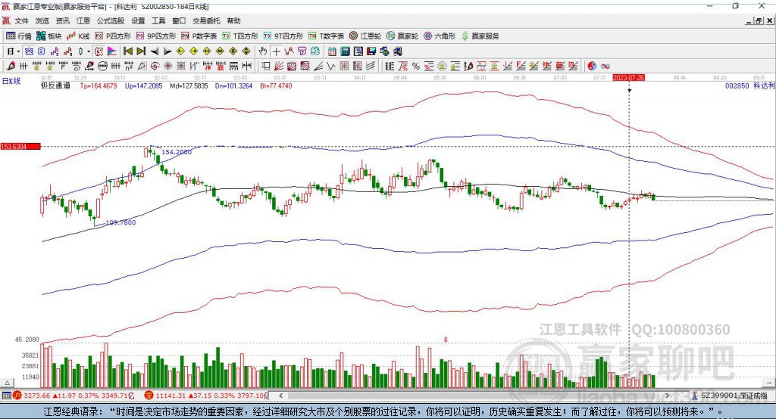Click the black right arrow to step forward
Viewport: 776px width, 419px height.
tap(167, 51)
